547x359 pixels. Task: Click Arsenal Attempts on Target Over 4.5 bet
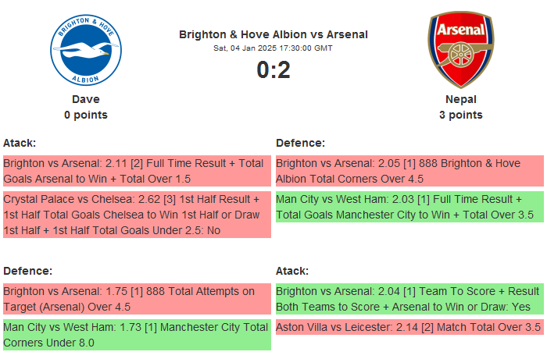(137, 299)
